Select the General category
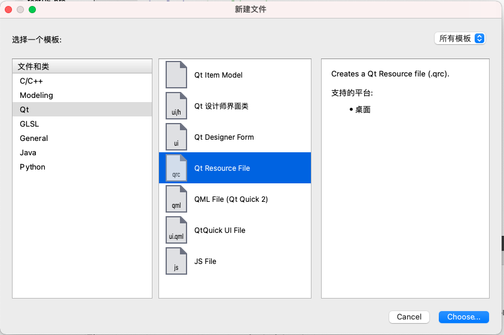This screenshot has width=504, height=335. 34,138
